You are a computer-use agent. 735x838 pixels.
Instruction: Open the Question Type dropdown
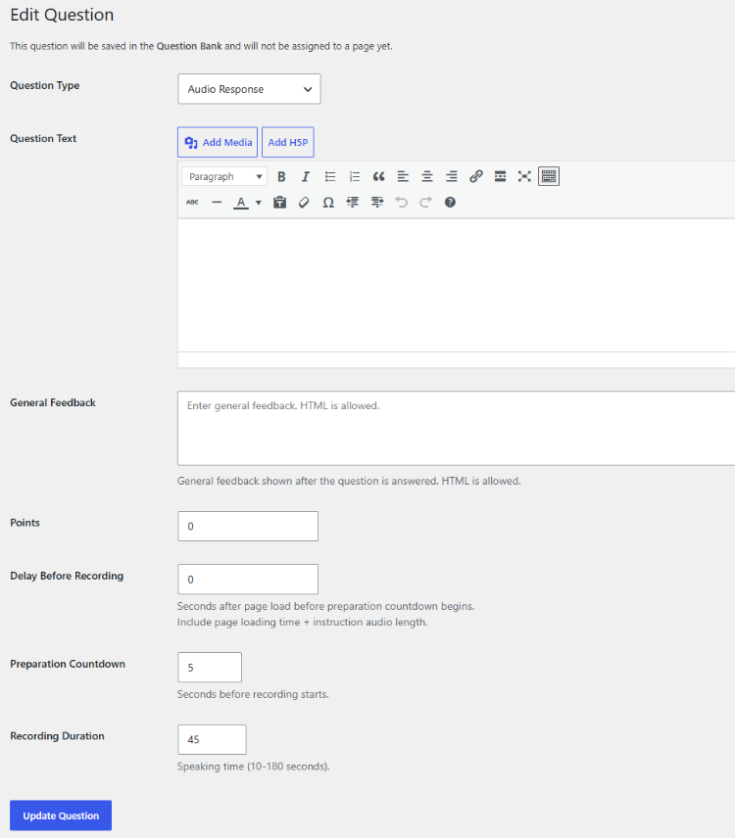[x=249, y=89]
